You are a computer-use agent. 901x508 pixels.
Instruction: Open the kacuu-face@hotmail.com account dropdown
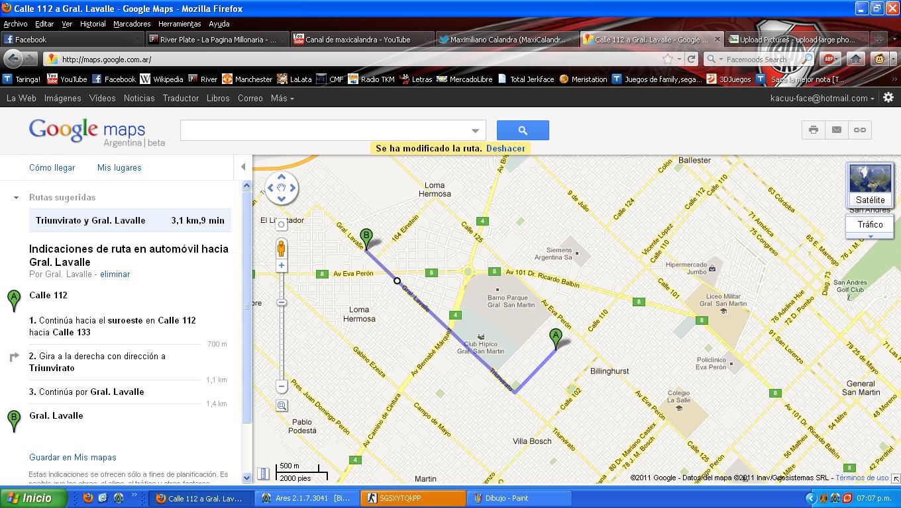(x=822, y=98)
